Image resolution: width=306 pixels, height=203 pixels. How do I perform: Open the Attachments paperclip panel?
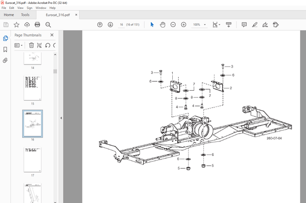tap(5, 61)
